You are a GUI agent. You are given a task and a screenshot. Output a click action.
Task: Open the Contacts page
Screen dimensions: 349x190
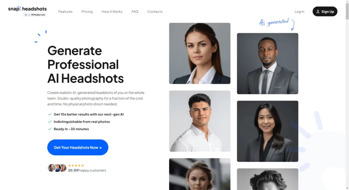155,12
